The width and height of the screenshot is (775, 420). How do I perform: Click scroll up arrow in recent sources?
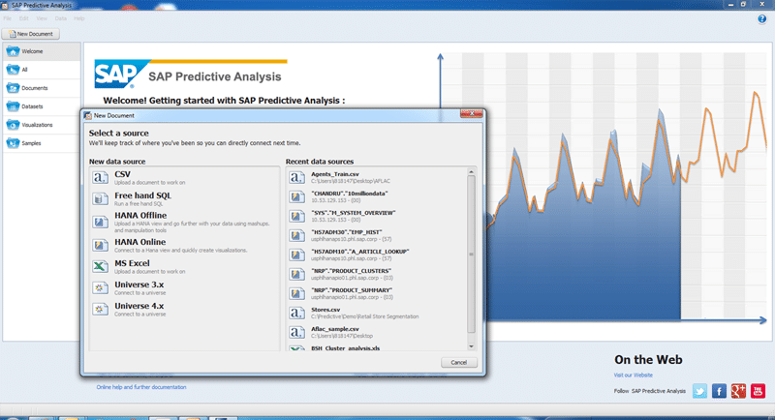point(471,171)
